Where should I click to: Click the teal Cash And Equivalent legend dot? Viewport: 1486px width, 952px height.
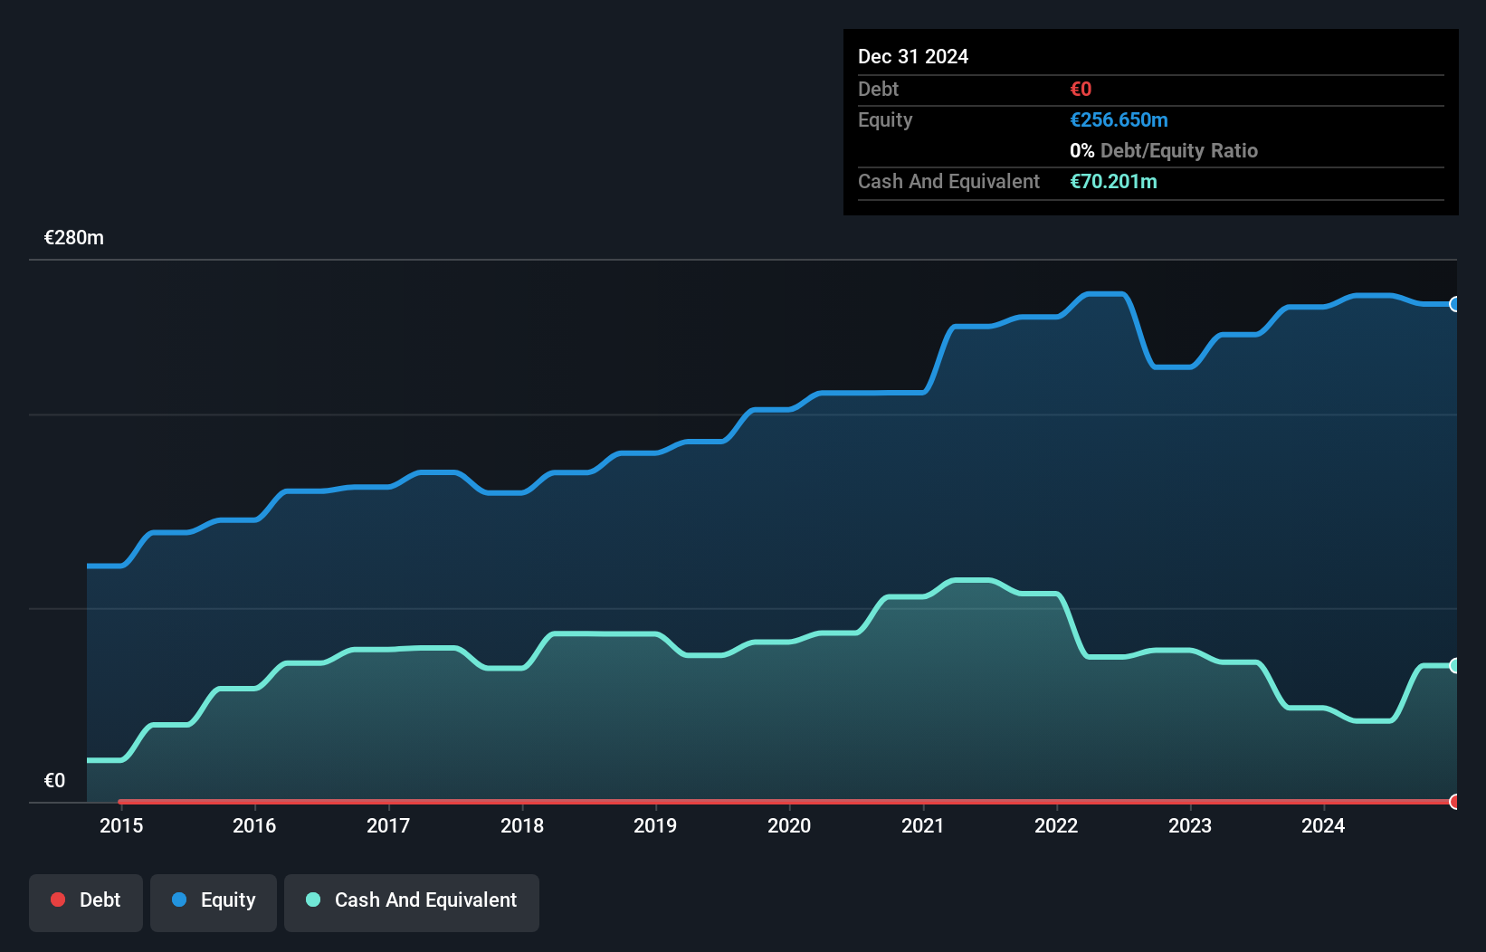tap(313, 900)
